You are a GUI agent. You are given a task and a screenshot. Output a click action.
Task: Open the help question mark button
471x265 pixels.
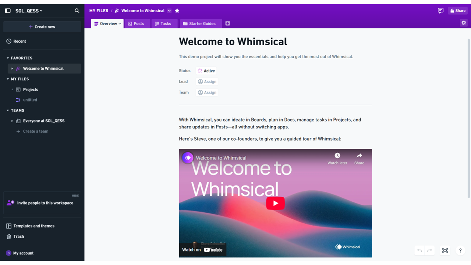tap(460, 251)
